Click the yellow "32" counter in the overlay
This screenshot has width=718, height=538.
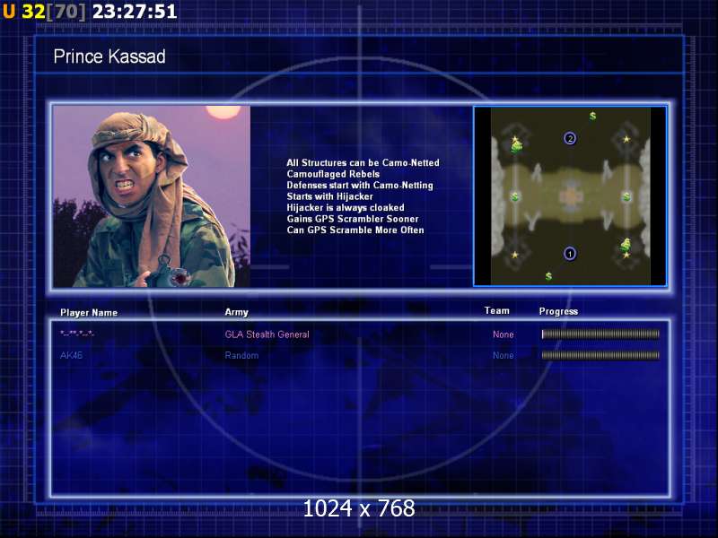(33, 12)
